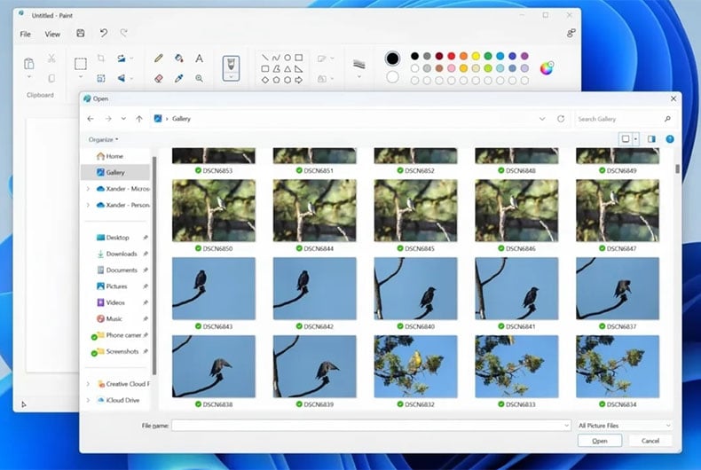Viewport: 701px width, 470px height.
Task: Pick the red color in the palette
Action: [x=451, y=56]
